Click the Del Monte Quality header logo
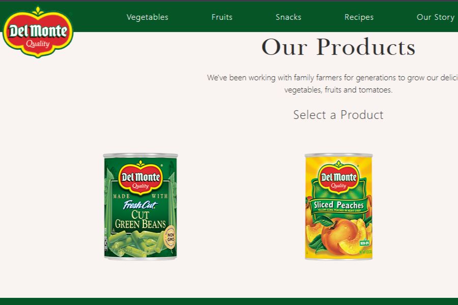The height and width of the screenshot is (305, 458). click(38, 32)
